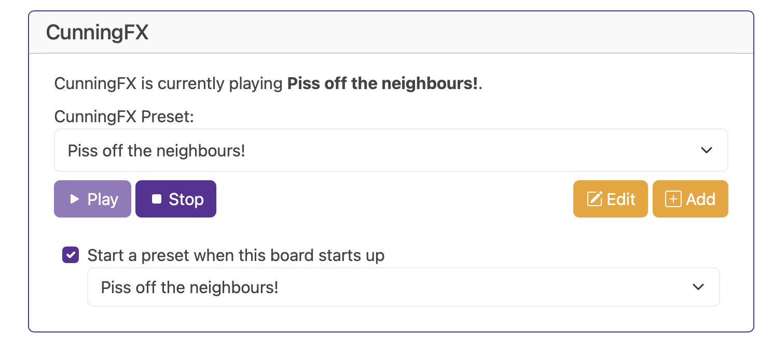Image resolution: width=773 pixels, height=347 pixels.
Task: Disable starting a preset at board startup
Action: [x=71, y=255]
